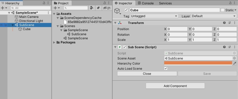This screenshot has width=238, height=99.
Task: Click the Add Component button
Action: coord(175,86)
